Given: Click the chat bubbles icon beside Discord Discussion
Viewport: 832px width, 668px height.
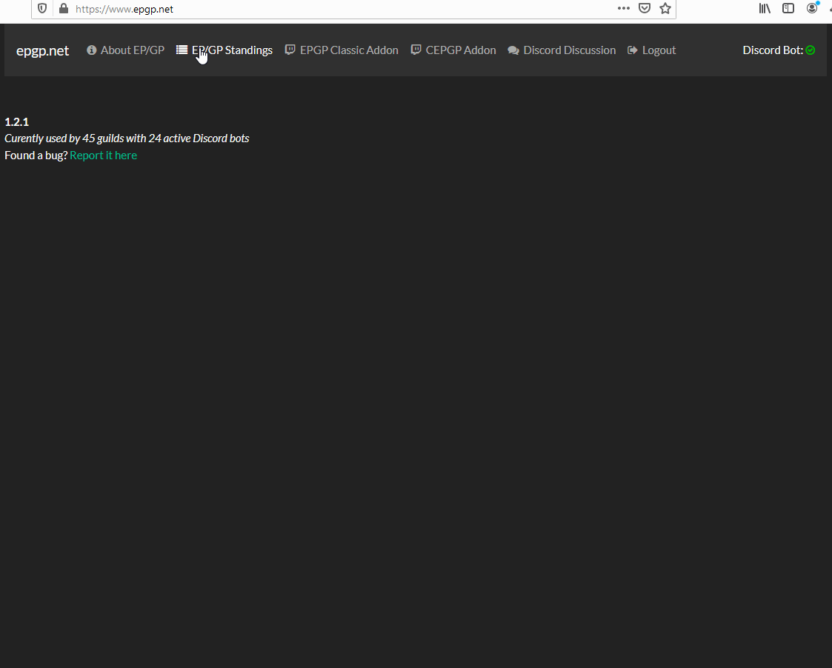Looking at the screenshot, I should (x=513, y=50).
